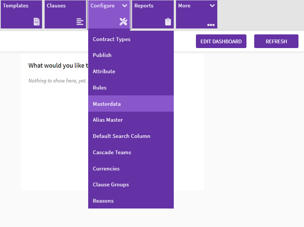Open Reasons at the menu bottom

point(103,201)
